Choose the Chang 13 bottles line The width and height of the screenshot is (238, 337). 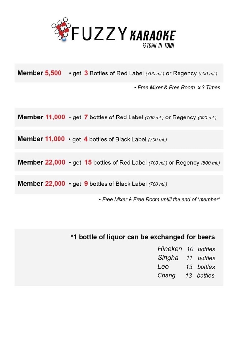pos(186,275)
